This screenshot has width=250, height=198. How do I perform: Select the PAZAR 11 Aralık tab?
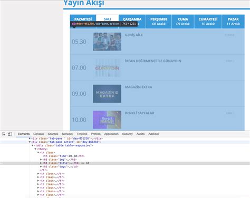coord(233,22)
